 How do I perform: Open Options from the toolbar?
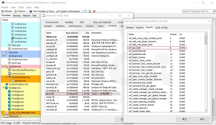coord(20,11)
